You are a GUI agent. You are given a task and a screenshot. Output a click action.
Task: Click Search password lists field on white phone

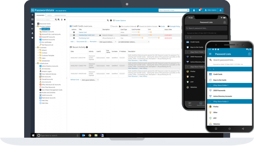click(230, 60)
